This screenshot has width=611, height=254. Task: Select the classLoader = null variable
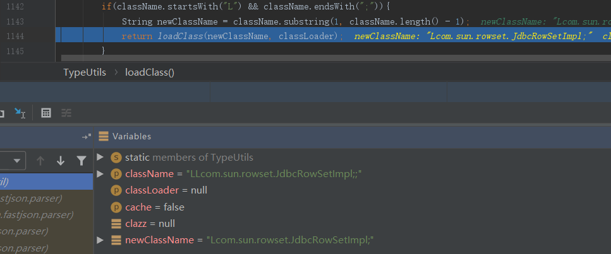(x=166, y=190)
